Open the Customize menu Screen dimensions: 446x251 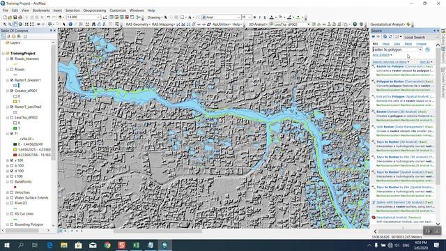point(118,10)
